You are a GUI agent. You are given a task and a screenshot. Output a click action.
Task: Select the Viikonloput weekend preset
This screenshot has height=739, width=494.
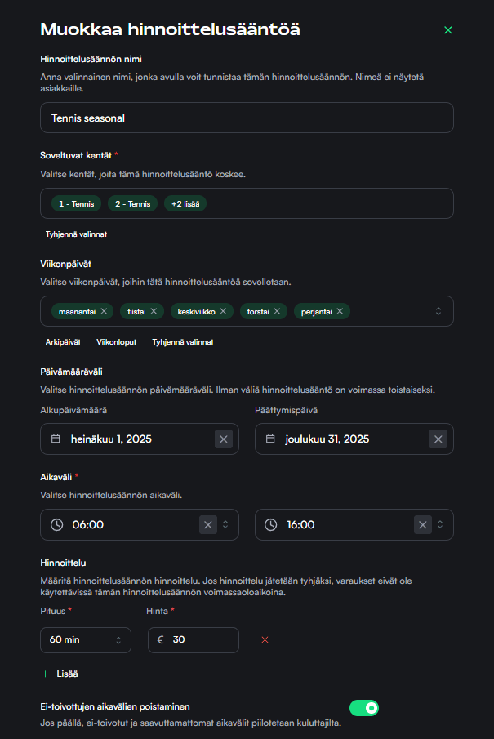click(116, 342)
